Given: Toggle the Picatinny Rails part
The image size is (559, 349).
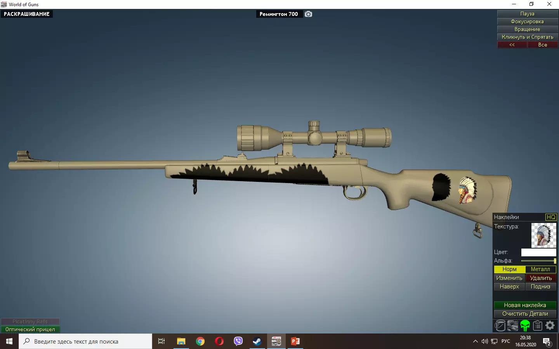Looking at the screenshot, I should click(x=30, y=321).
